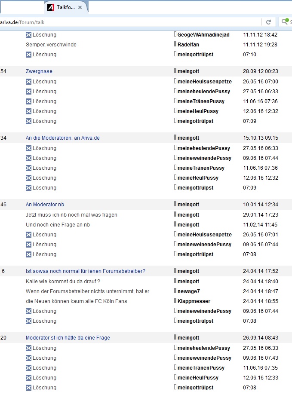
Task: Close the Talkforum browser tab
Action: coord(80,7)
